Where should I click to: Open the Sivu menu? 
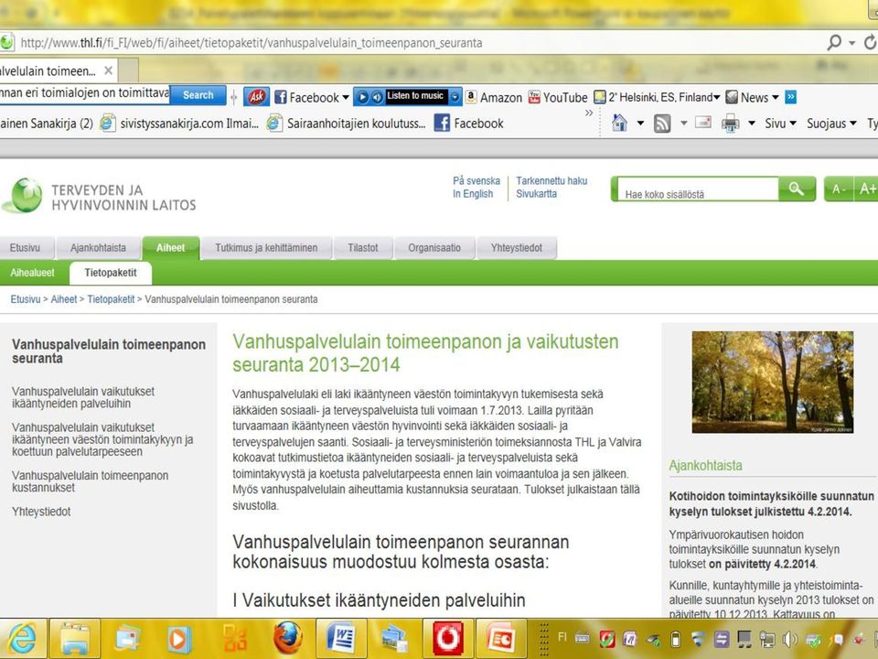click(780, 124)
